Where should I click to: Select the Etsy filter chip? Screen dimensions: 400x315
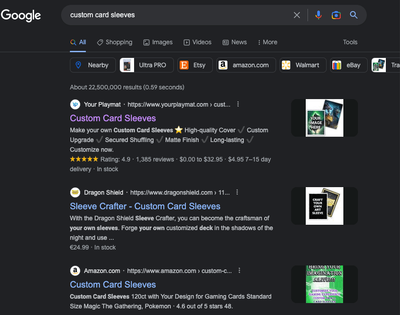pyautogui.click(x=195, y=65)
